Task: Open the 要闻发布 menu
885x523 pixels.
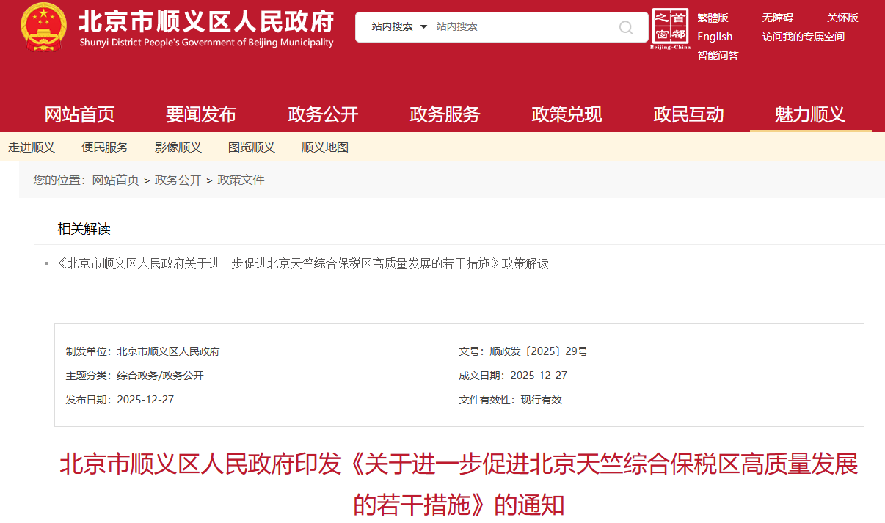Action: click(201, 114)
